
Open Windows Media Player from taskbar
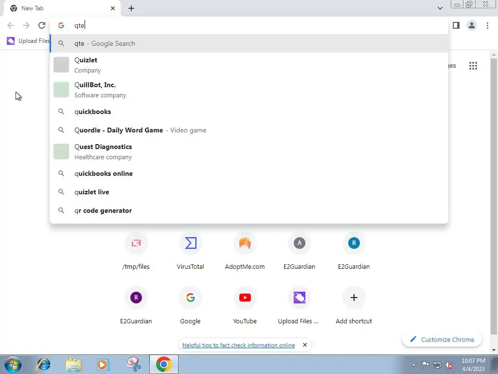point(103,364)
